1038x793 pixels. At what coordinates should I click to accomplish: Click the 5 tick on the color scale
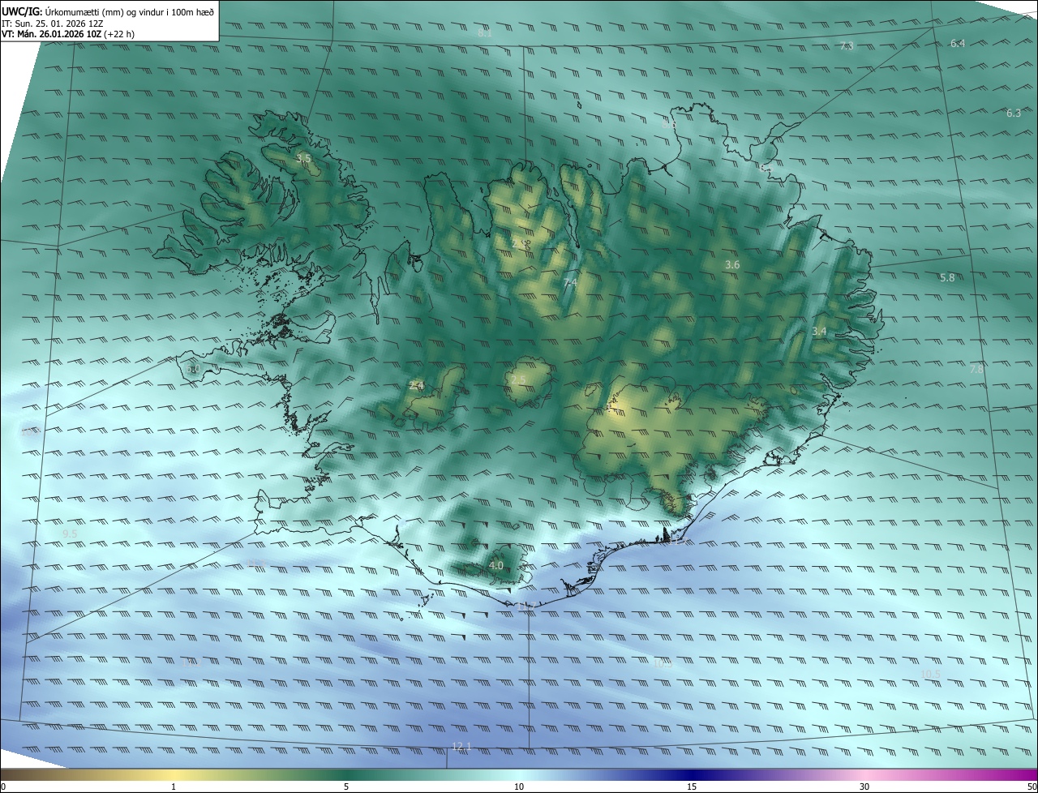point(346,787)
